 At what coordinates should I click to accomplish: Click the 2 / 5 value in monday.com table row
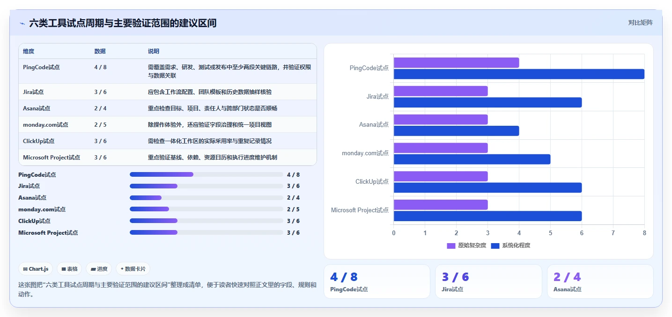100,125
